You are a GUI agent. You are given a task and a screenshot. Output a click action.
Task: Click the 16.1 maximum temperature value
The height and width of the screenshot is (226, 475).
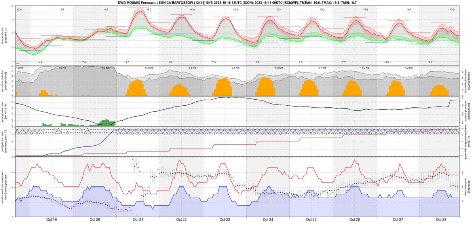(x=279, y=9)
